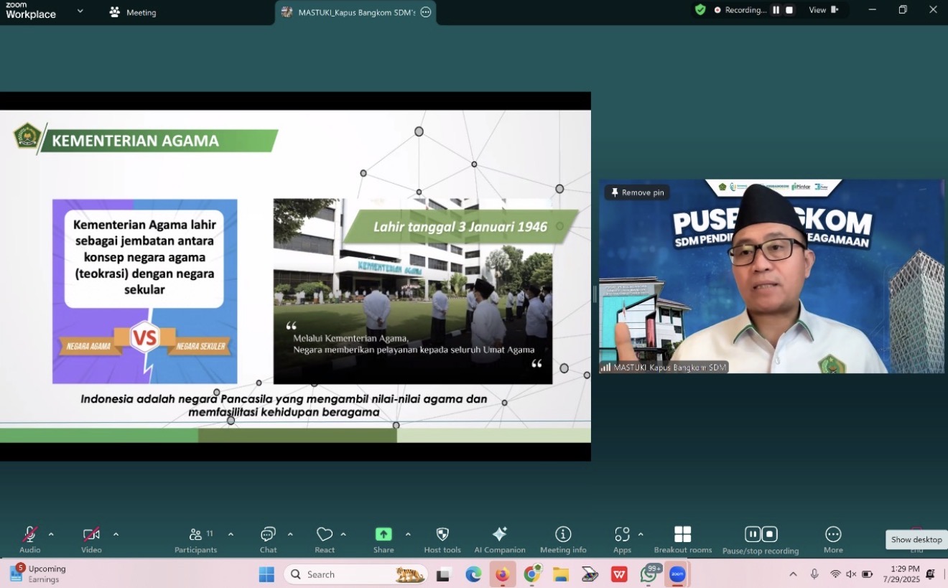Open Zoom Workplace dropdown chevron
The height and width of the screenshot is (588, 948).
pyautogui.click(x=80, y=11)
